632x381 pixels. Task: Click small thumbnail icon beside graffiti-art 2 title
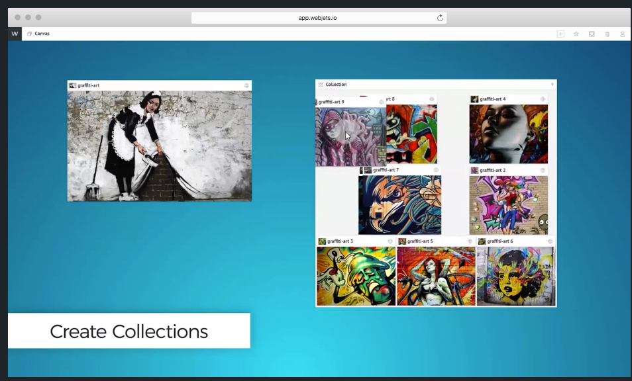[x=474, y=171]
